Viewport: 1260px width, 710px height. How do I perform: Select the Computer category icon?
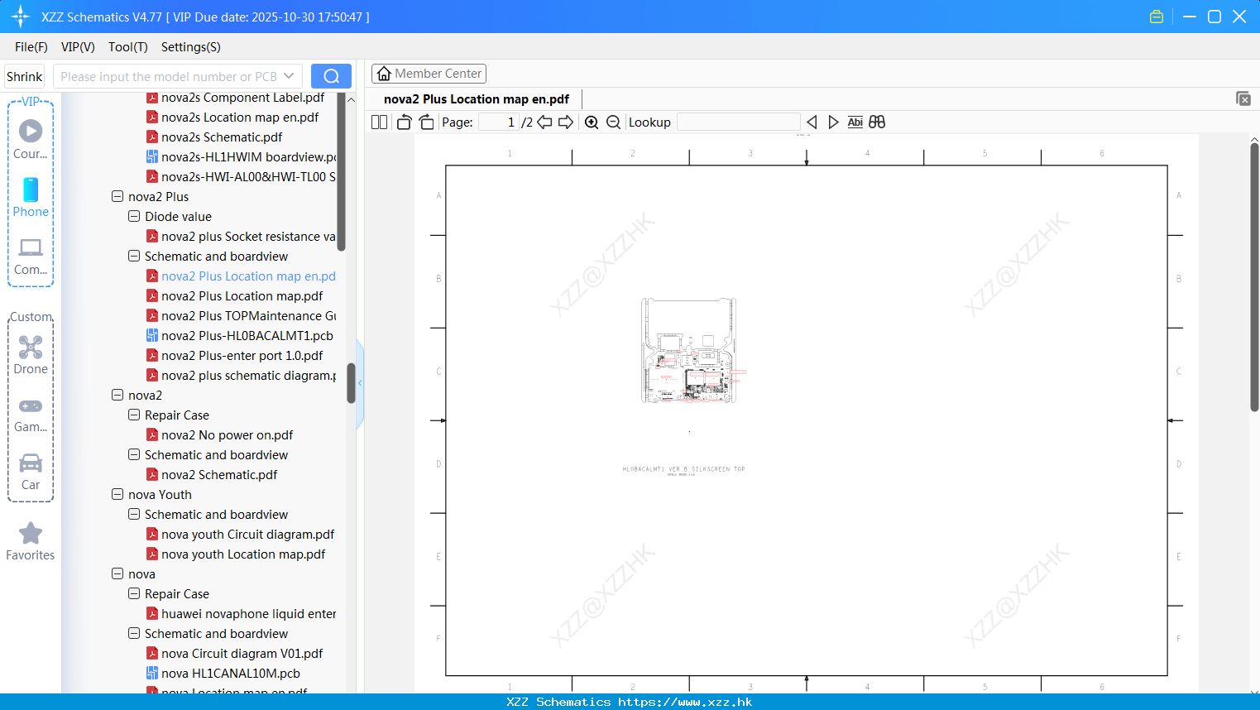(x=31, y=256)
